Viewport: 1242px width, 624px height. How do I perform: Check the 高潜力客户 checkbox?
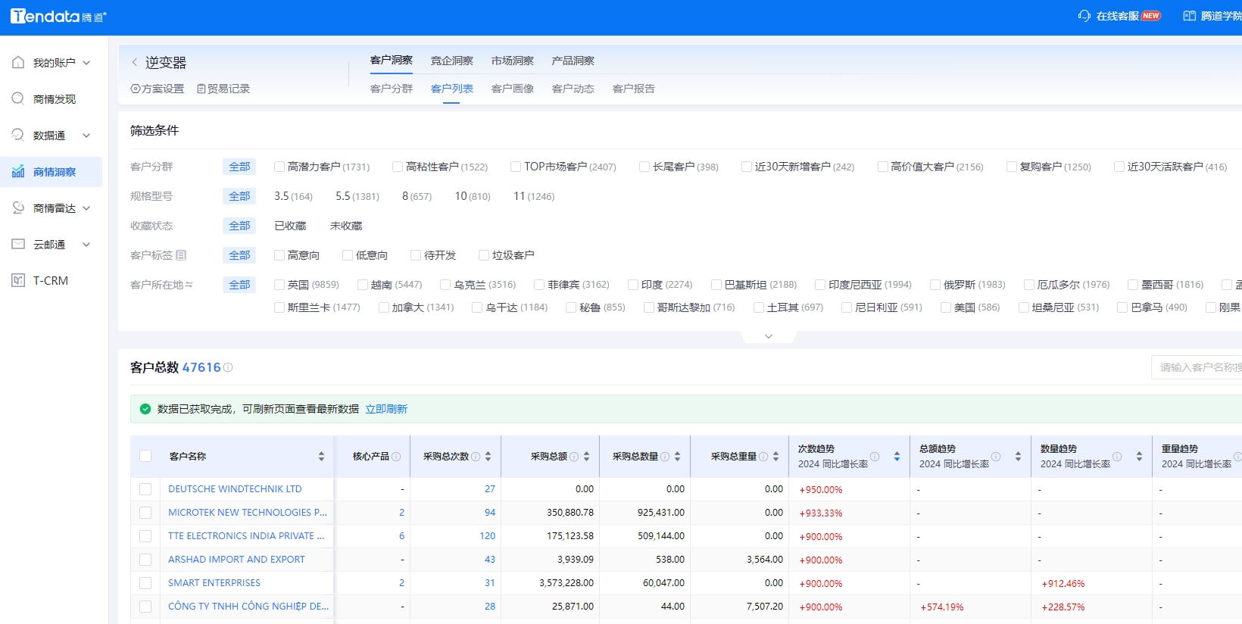click(x=279, y=167)
